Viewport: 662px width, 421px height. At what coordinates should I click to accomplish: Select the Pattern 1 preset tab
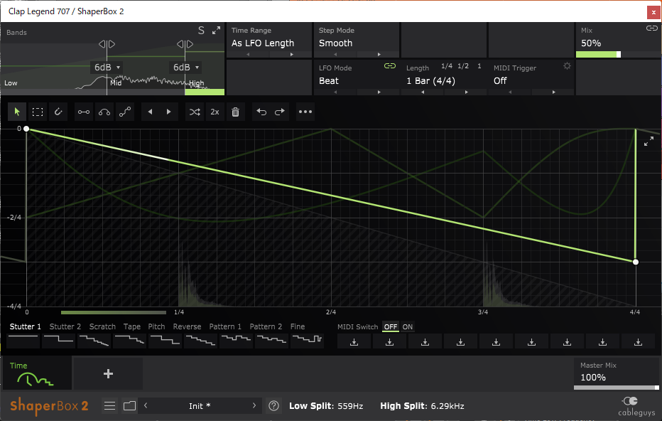(x=225, y=326)
